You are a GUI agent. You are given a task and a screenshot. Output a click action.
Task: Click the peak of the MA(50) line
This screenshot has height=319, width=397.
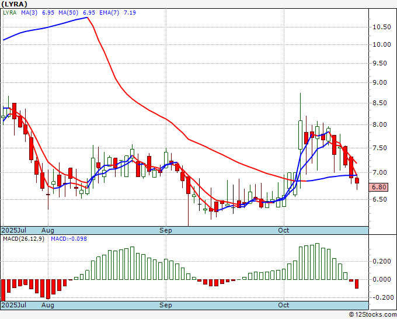click(87, 18)
